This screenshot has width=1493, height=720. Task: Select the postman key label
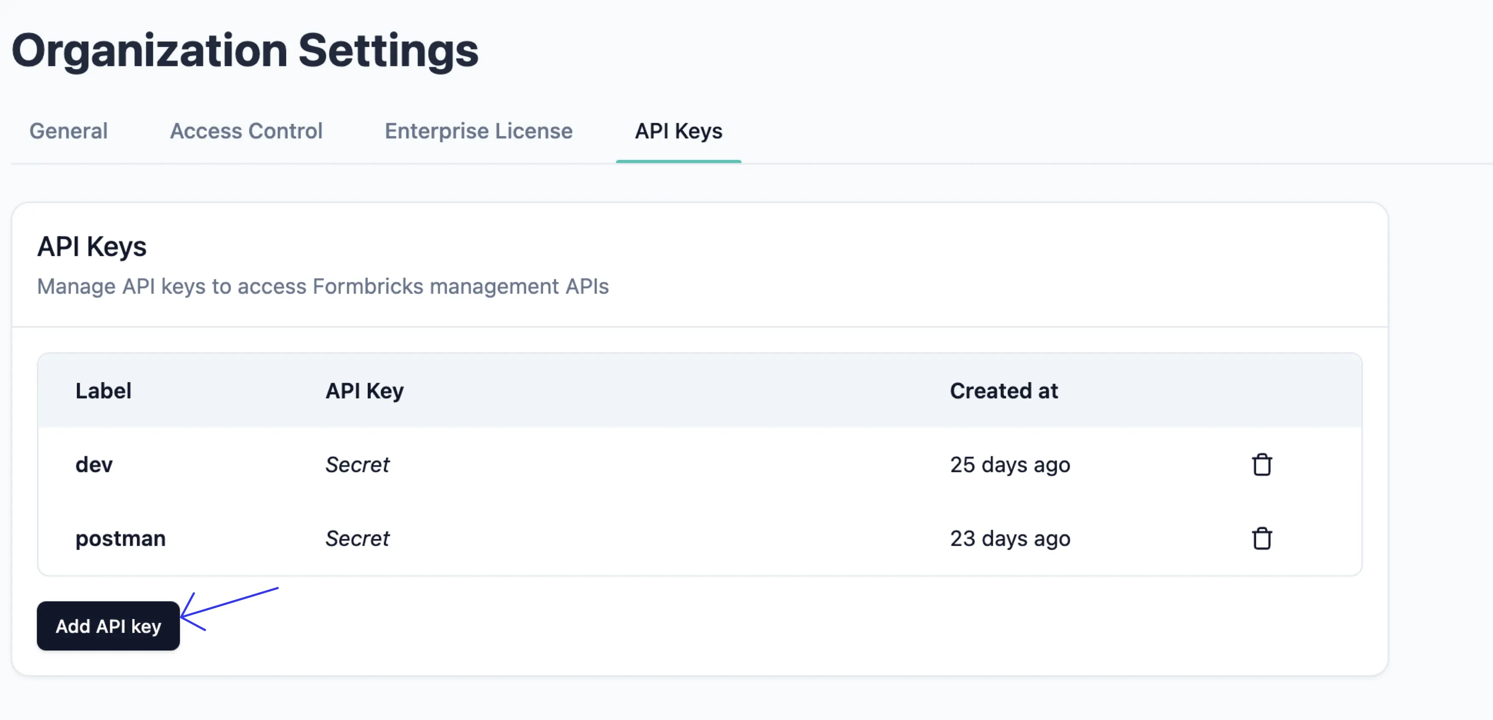pos(120,538)
